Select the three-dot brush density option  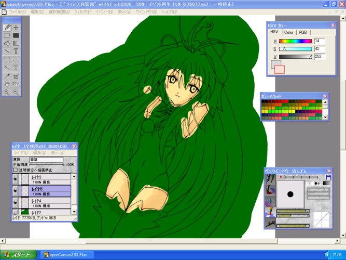pos(318,183)
